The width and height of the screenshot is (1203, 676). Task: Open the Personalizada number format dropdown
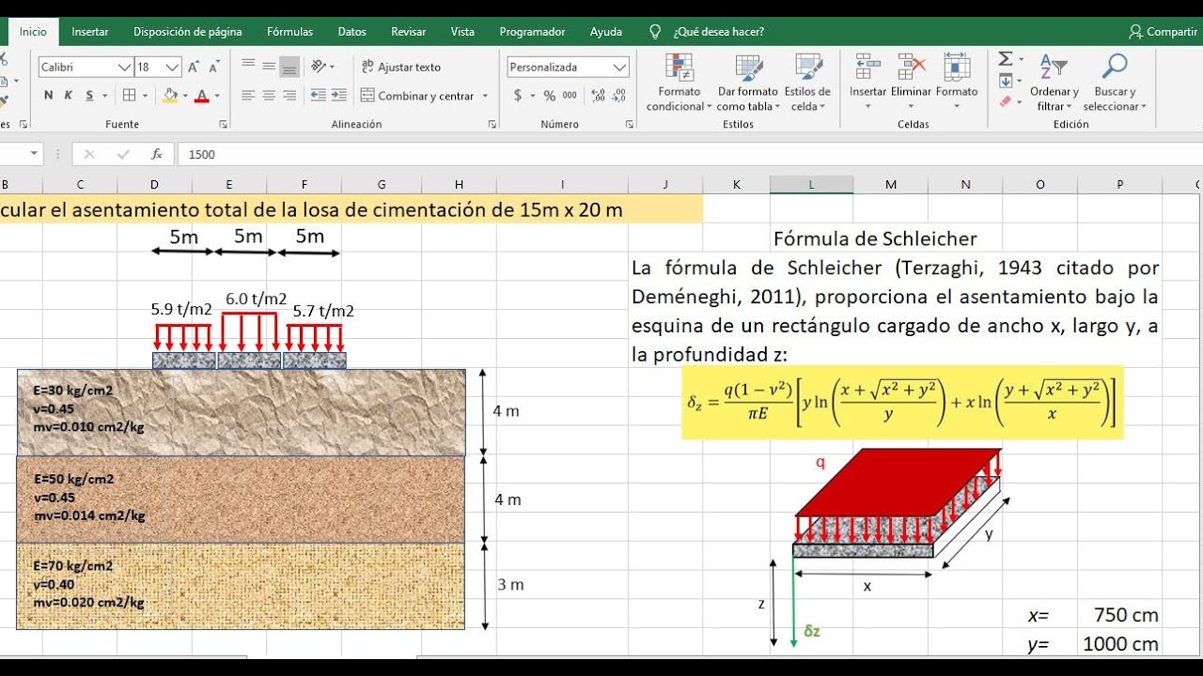click(569, 67)
